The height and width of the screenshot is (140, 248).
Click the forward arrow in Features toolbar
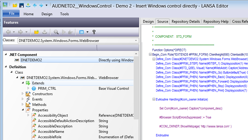point(20,32)
